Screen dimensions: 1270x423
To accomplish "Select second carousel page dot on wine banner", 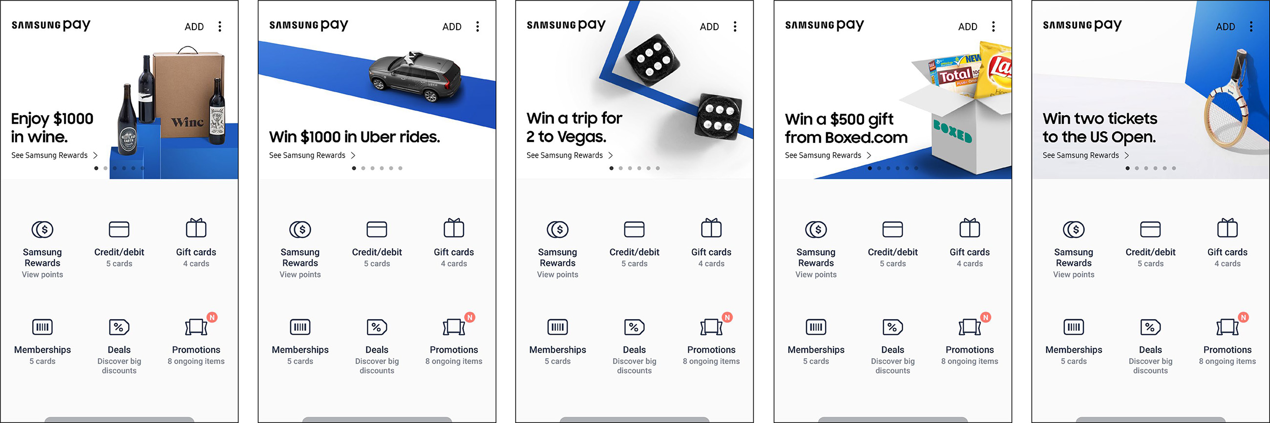I will [105, 168].
